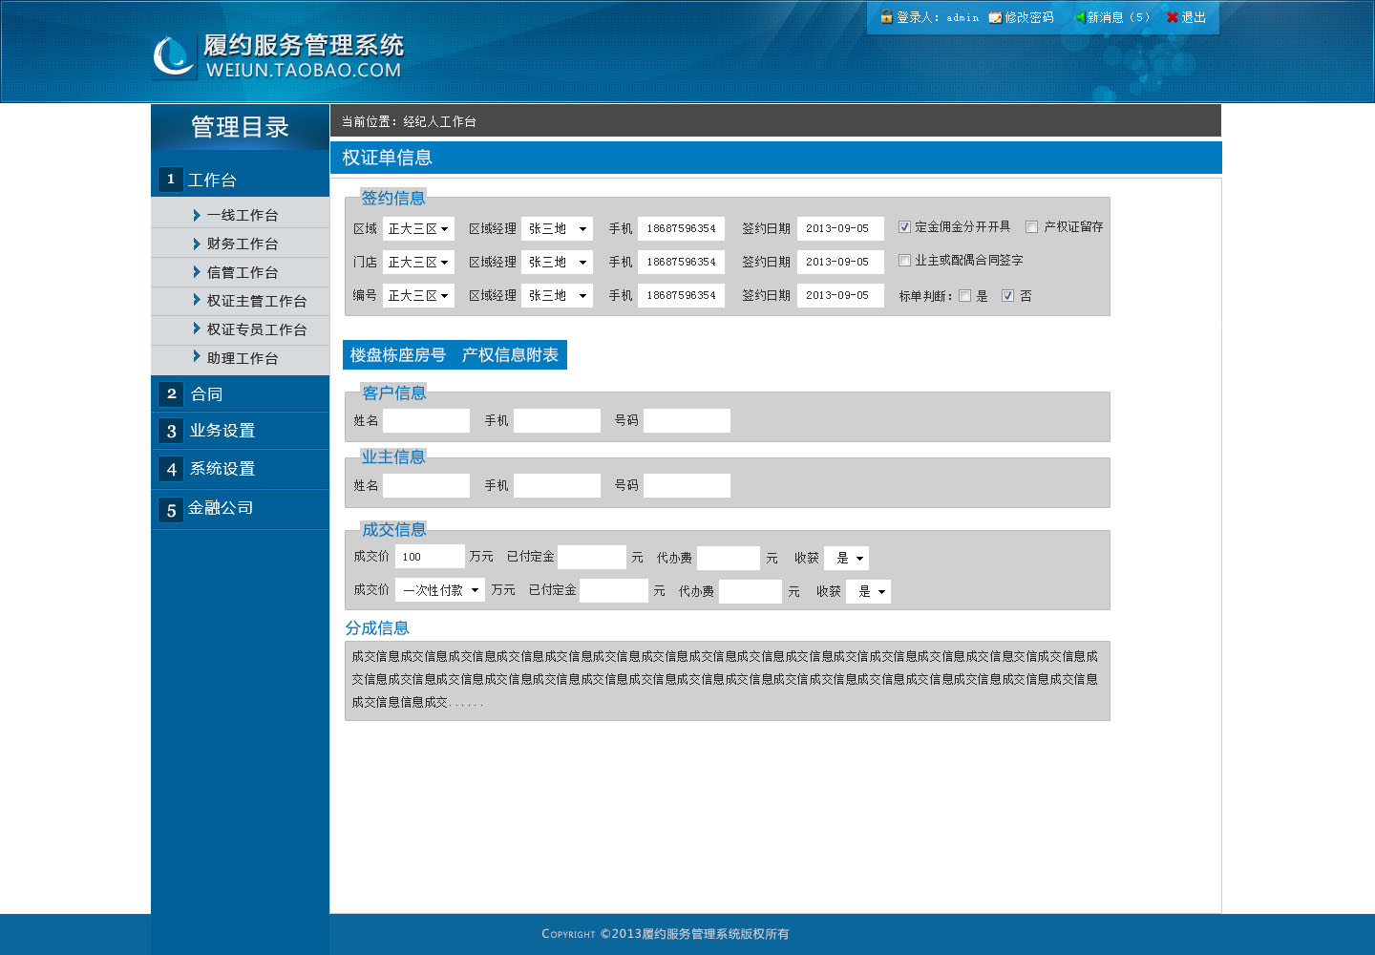This screenshot has height=955, width=1375.
Task: Click 业主信息 号码 input field
Action: tap(687, 485)
